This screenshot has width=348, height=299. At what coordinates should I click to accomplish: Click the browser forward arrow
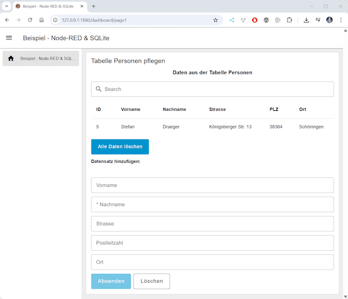(18, 20)
